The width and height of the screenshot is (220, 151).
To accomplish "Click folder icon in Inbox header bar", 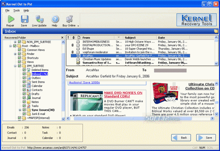I will click(x=216, y=31).
